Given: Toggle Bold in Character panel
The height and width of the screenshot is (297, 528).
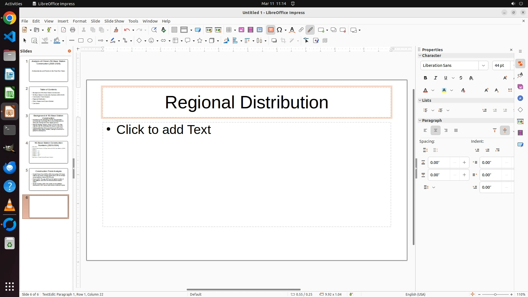Looking at the screenshot, I should pyautogui.click(x=425, y=78).
